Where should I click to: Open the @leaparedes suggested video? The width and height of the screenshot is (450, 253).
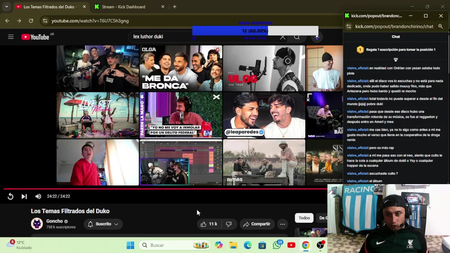pos(264,115)
